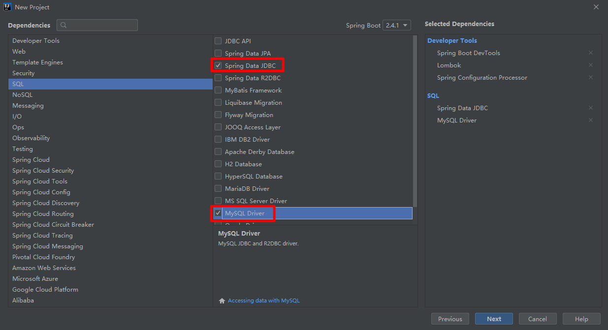Image resolution: width=608 pixels, height=330 pixels.
Task: Open the Spring Cloud category
Action: tap(110, 159)
